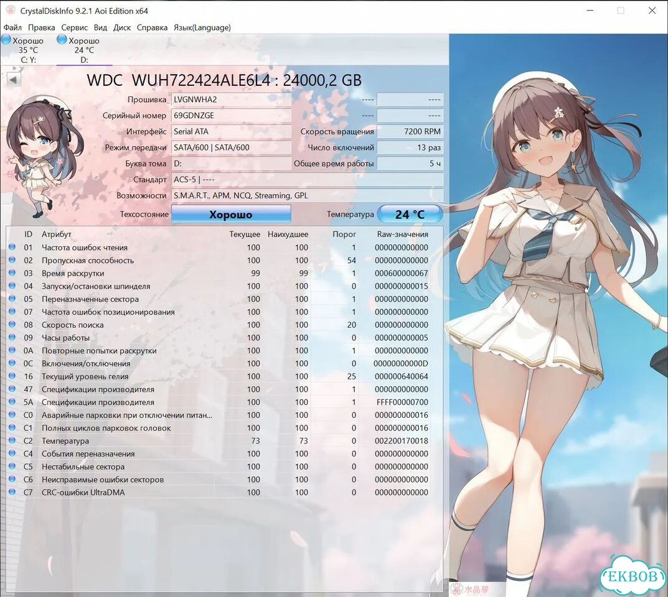Open the Справка menu
The height and width of the screenshot is (597, 668).
click(152, 27)
